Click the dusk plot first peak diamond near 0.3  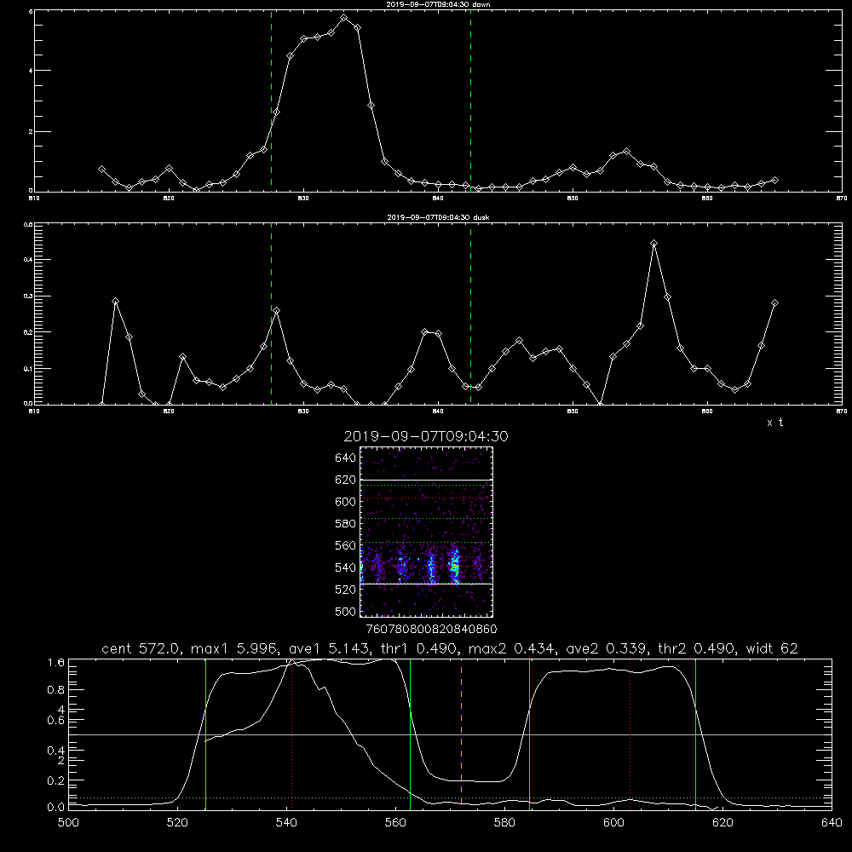coord(115,301)
